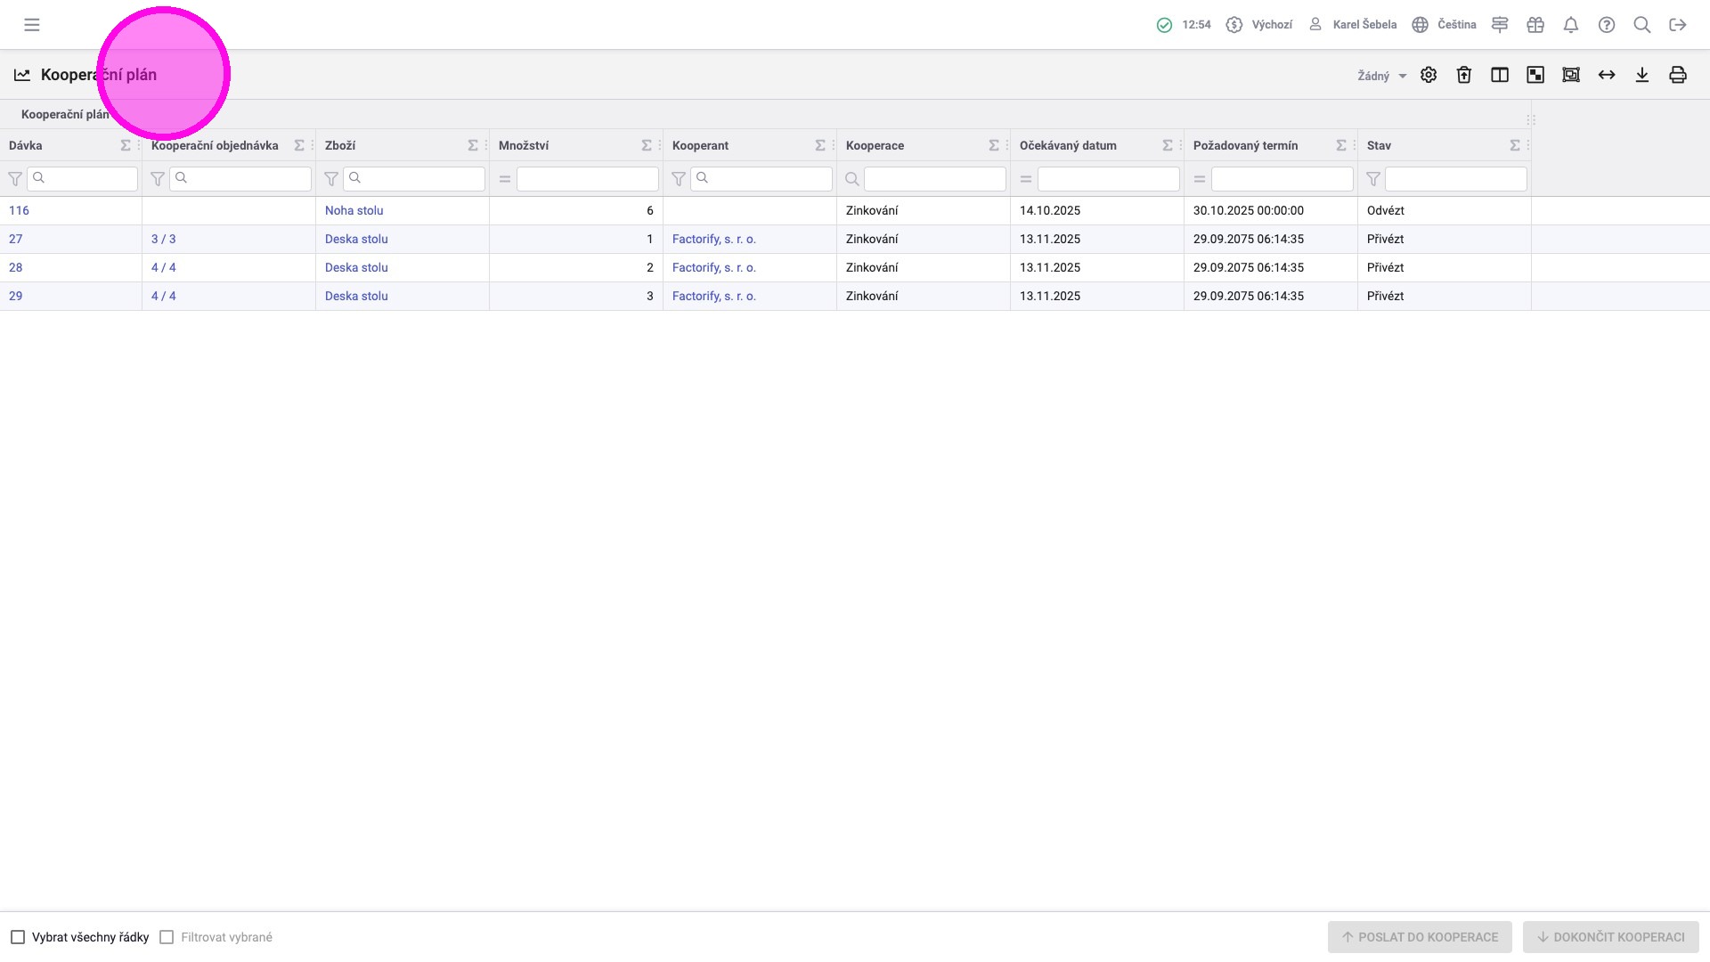
Task: Click the logout icon in top bar
Action: click(1678, 25)
